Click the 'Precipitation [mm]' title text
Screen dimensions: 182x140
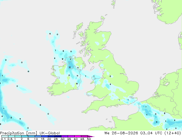click(x=19, y=133)
